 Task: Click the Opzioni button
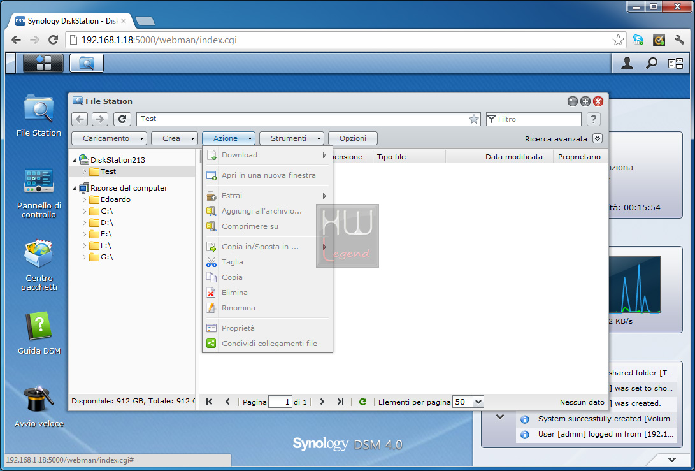coord(353,138)
